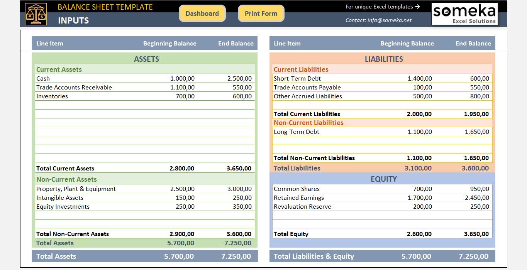Image resolution: width=527 pixels, height=270 pixels.
Task: Open the Dashboard
Action: pos(202,13)
